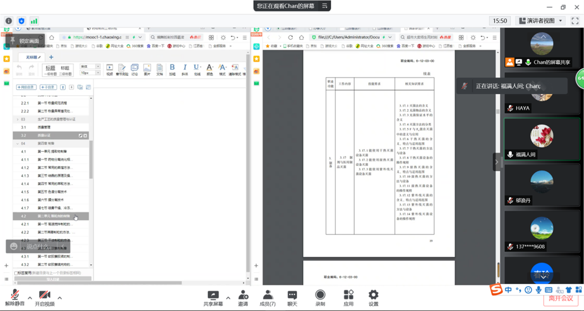
Task: Collapse chapter 04 tree arrow
Action: 18,143
